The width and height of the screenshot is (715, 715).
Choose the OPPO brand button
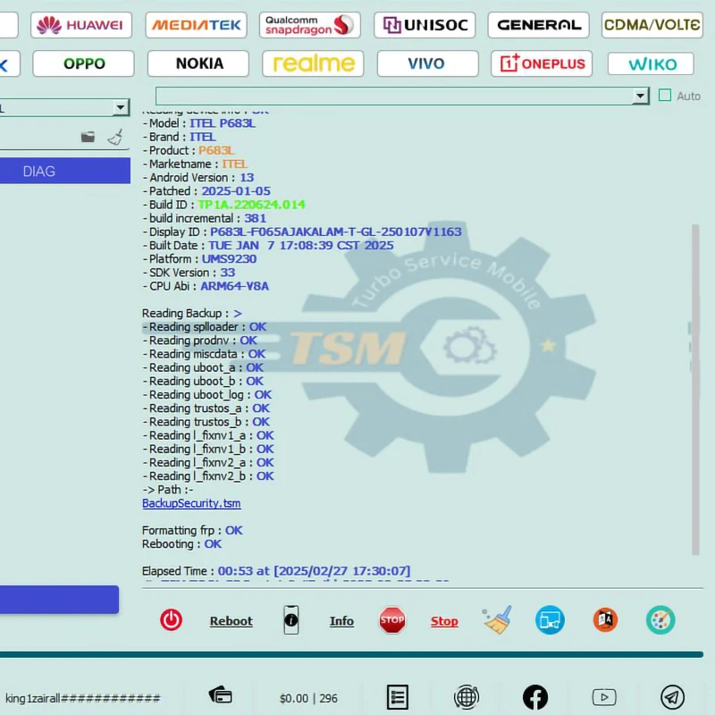[83, 63]
